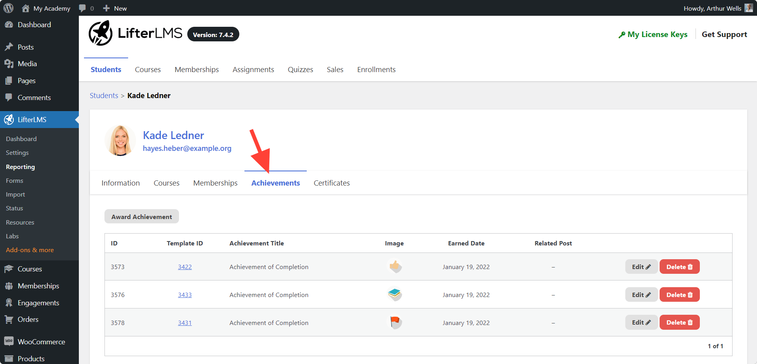This screenshot has width=757, height=364.
Task: Switch to Sales reporting tab
Action: [x=335, y=69]
